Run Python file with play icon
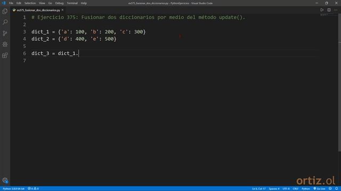Screen dimensions: 341x191 click(322, 10)
